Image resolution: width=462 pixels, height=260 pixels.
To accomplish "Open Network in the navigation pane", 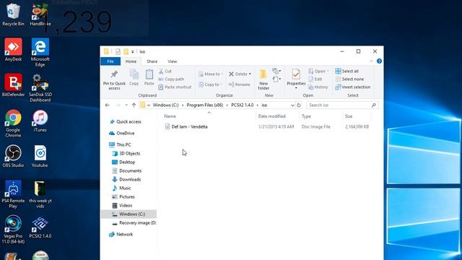I will point(121,234).
